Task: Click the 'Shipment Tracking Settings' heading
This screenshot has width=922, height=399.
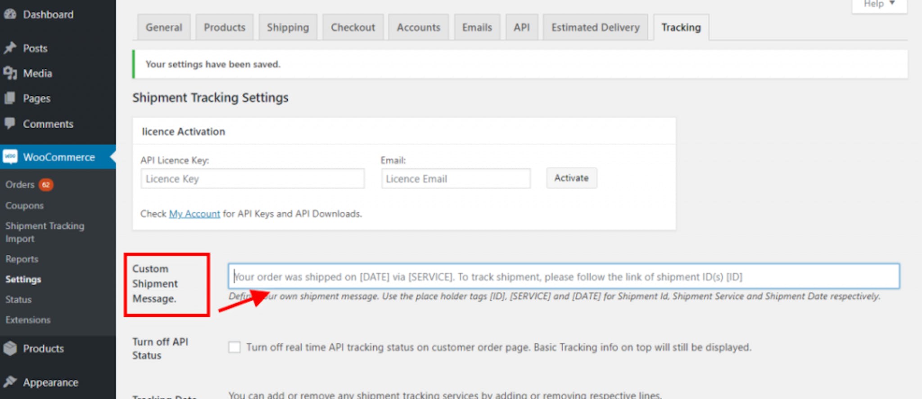Action: click(x=210, y=98)
